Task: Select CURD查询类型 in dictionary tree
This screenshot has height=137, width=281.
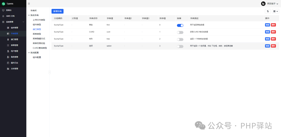Action: tap(40, 48)
